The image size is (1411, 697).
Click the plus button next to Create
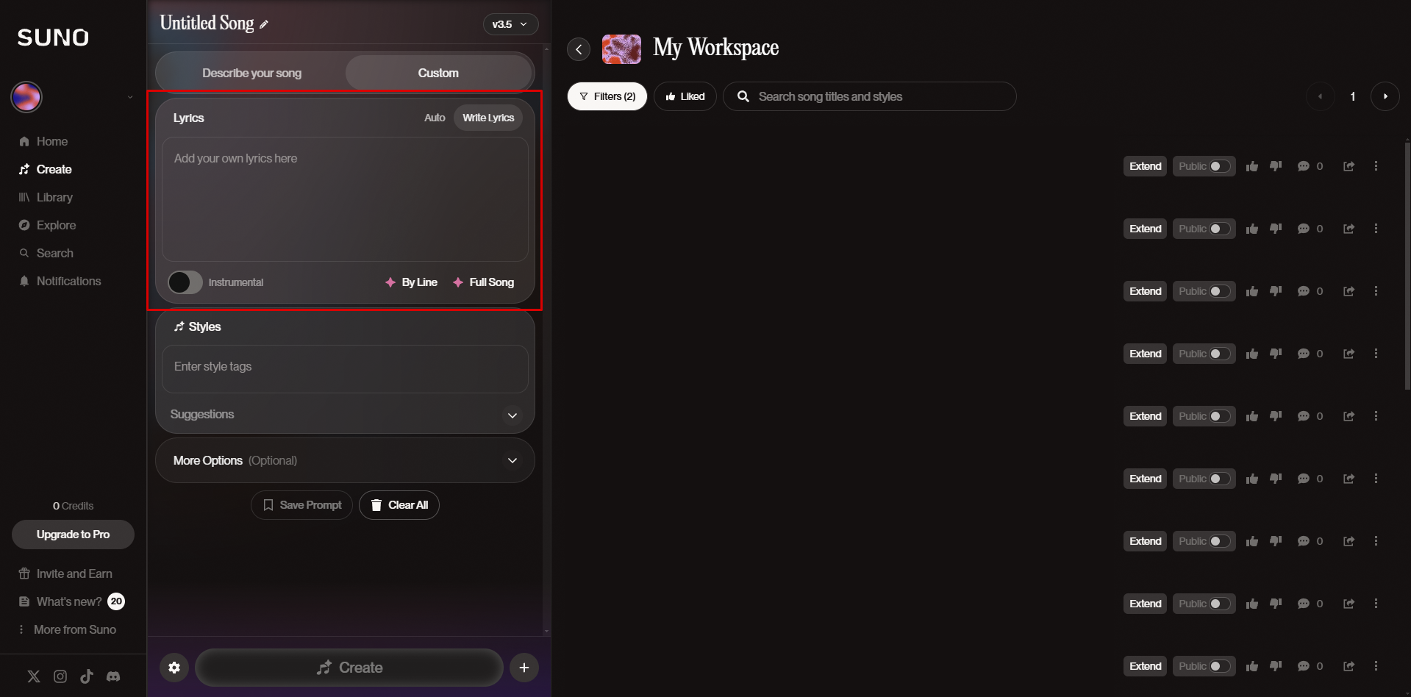click(x=524, y=668)
